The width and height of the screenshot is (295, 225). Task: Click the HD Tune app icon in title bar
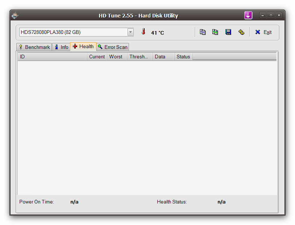point(15,15)
